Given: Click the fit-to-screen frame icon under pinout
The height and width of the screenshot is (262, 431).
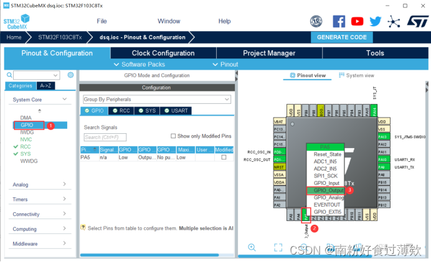Looking at the screenshot, I should pyautogui.click(x=278, y=248).
